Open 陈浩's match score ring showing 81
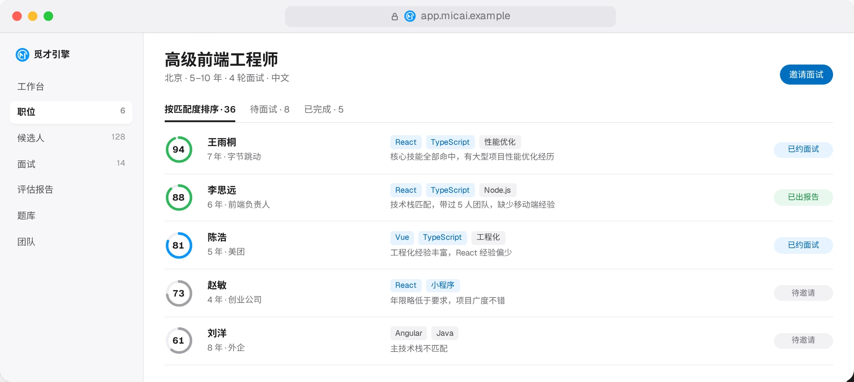Screen dimensions: 854x382 tap(179, 246)
